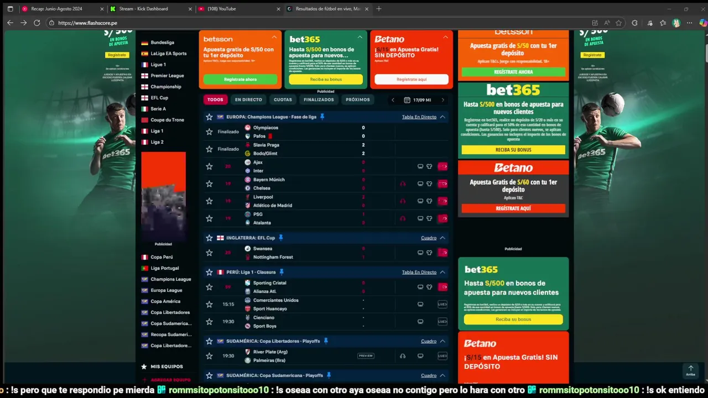Pin icon next to Champions League header
The width and height of the screenshot is (708, 398).
322,117
